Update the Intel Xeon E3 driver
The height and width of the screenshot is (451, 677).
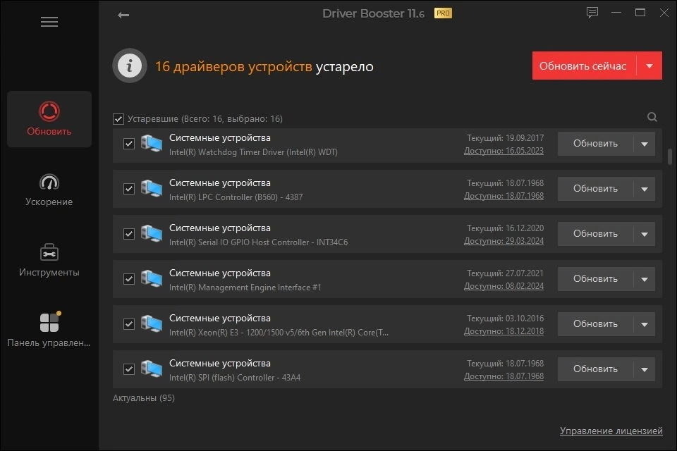(x=595, y=324)
